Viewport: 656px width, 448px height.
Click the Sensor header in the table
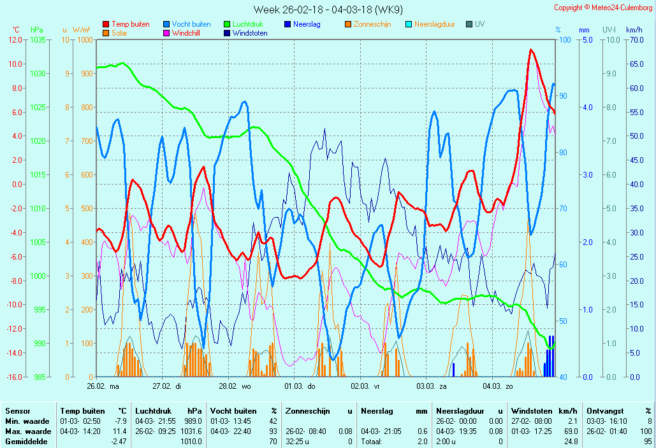pos(18,411)
